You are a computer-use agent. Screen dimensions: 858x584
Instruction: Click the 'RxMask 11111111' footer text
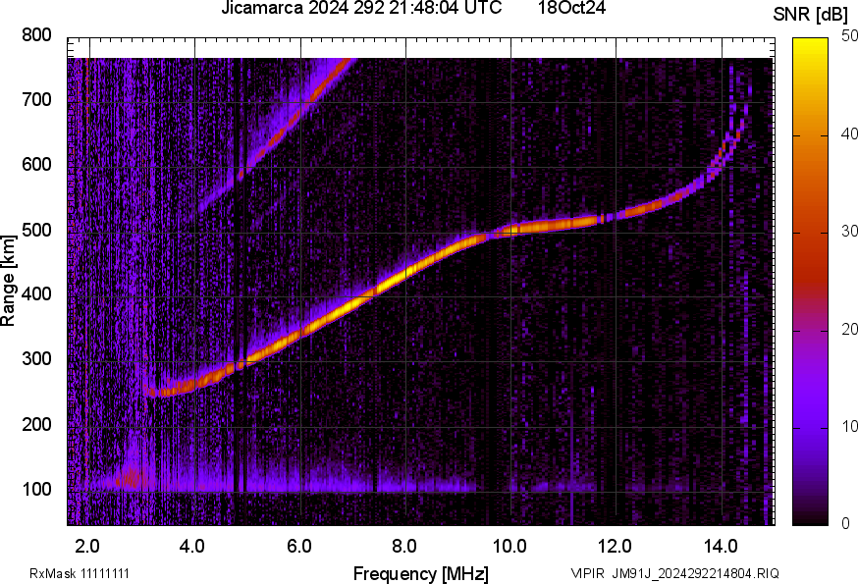pos(80,573)
